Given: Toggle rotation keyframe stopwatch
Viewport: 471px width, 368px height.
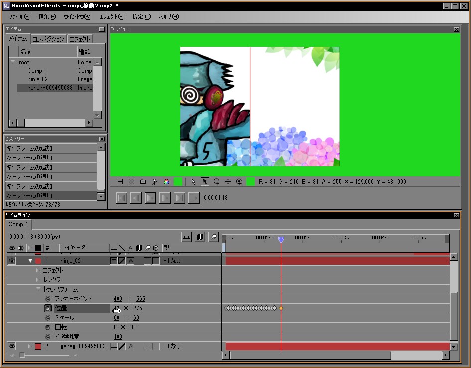Looking at the screenshot, I should 48,327.
